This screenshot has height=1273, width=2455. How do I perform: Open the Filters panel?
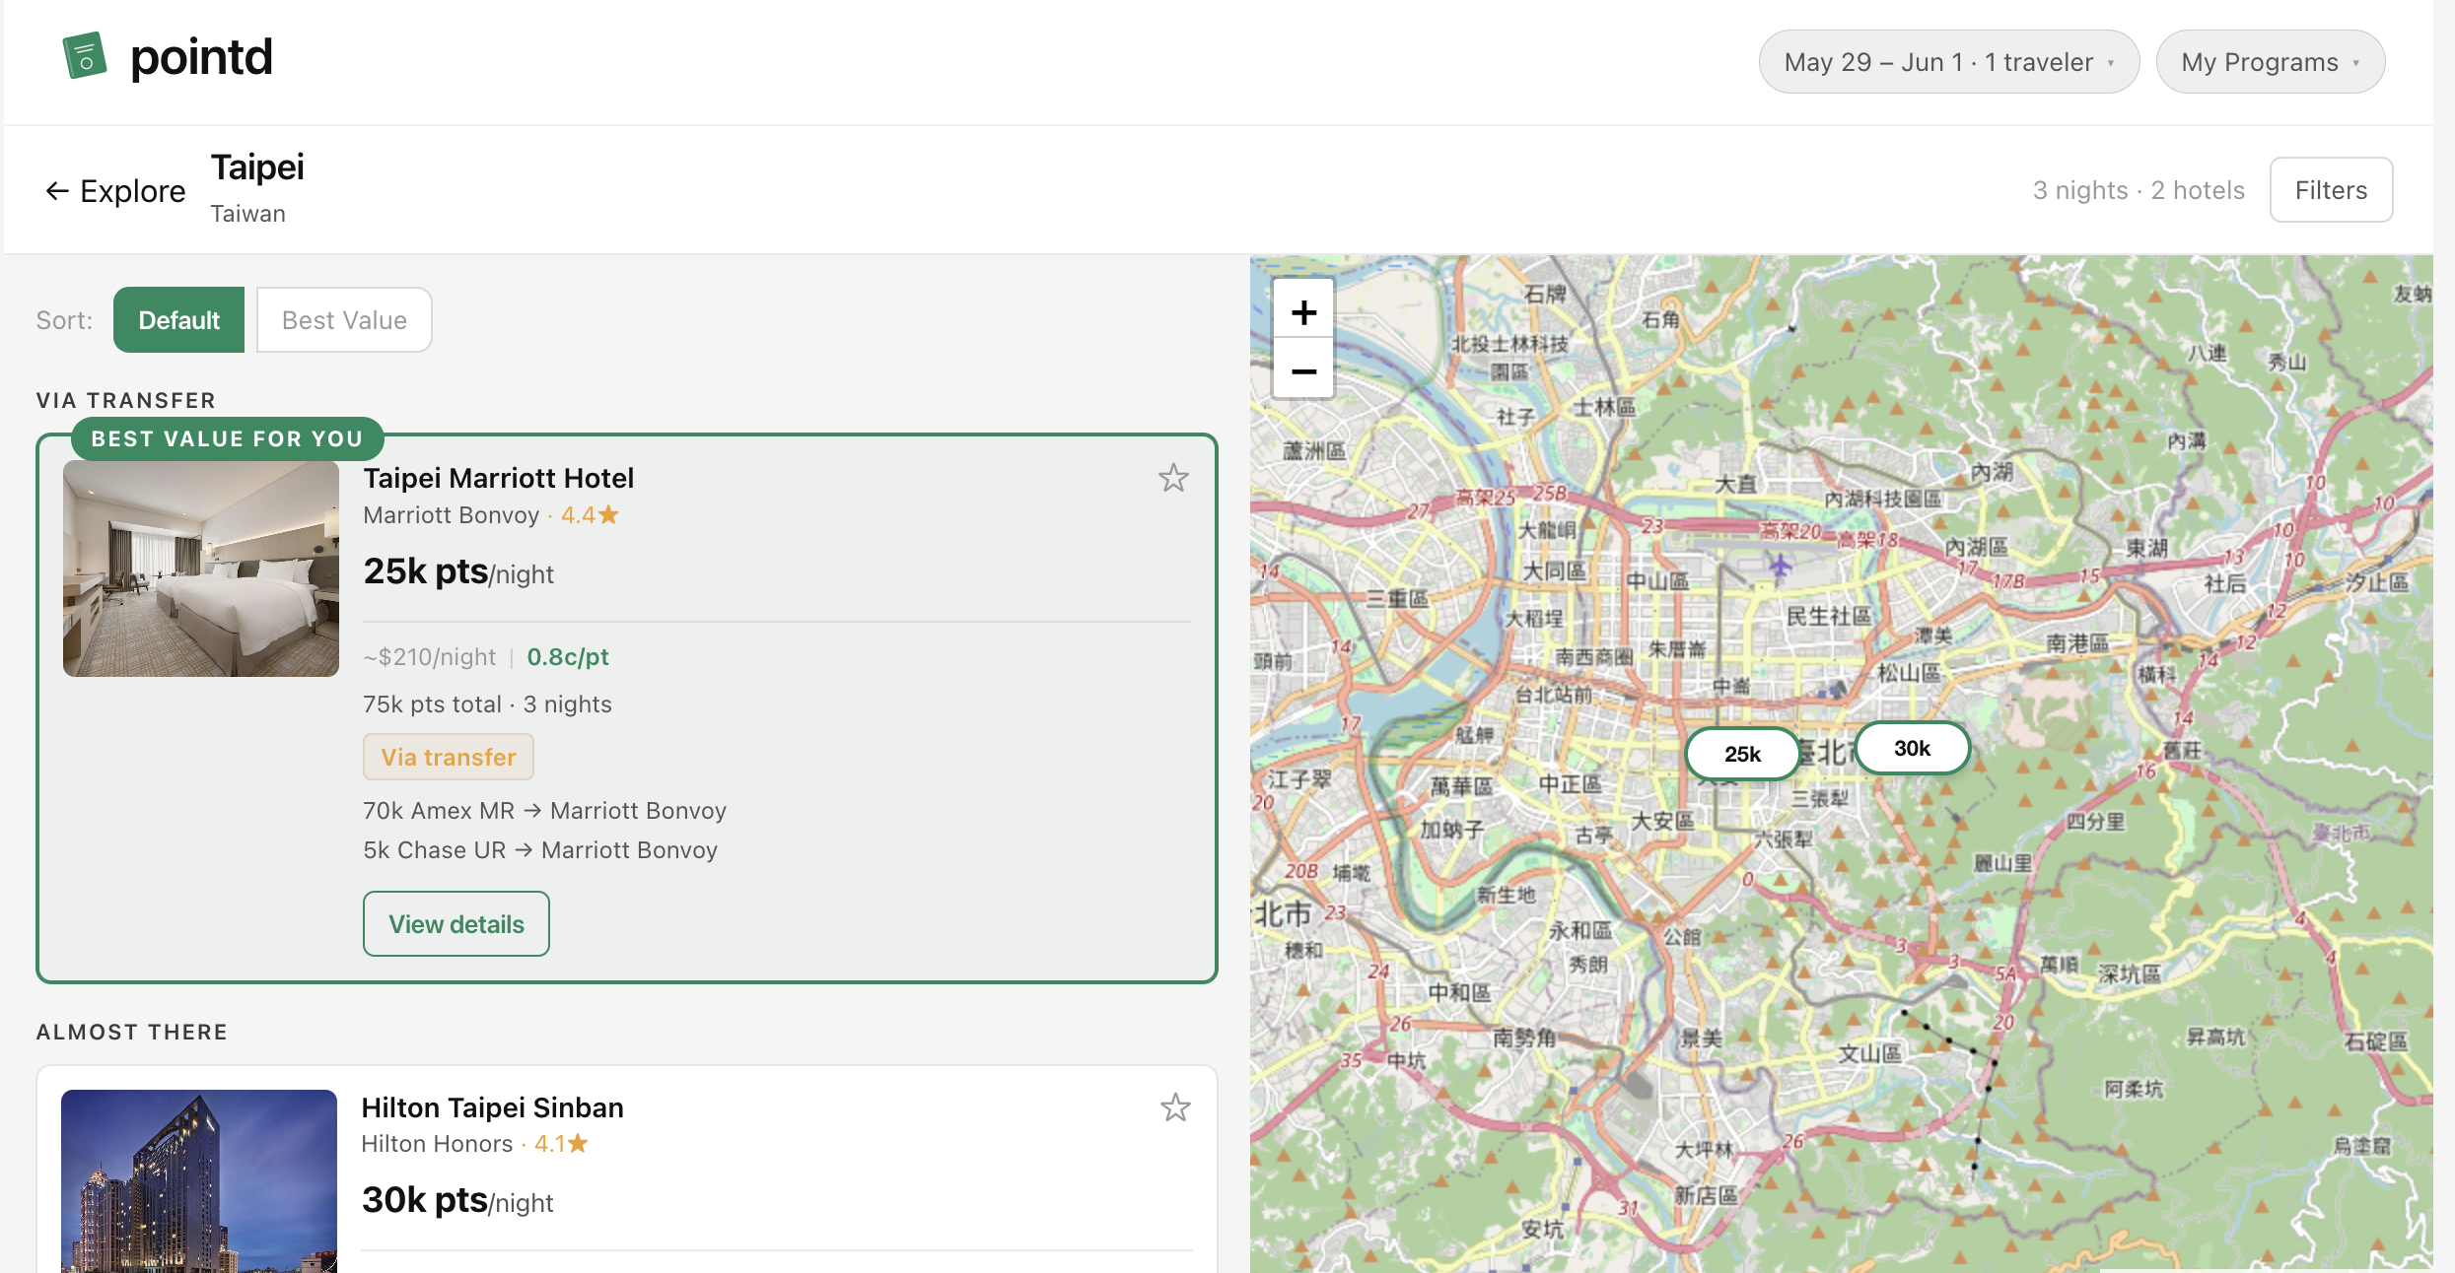tap(2331, 190)
